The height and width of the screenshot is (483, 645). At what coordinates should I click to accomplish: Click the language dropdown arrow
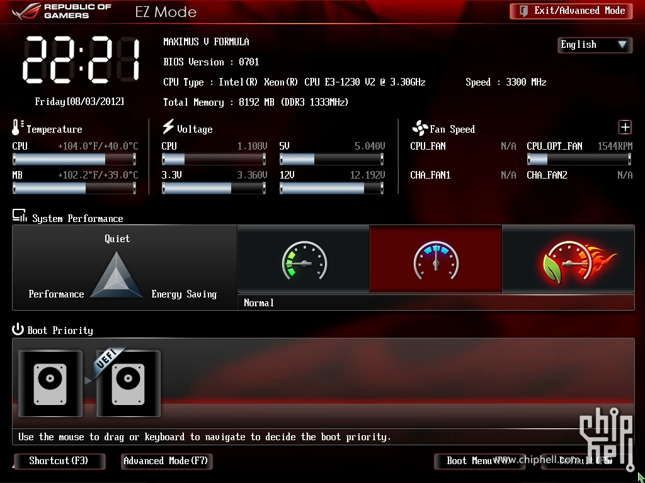coord(622,45)
